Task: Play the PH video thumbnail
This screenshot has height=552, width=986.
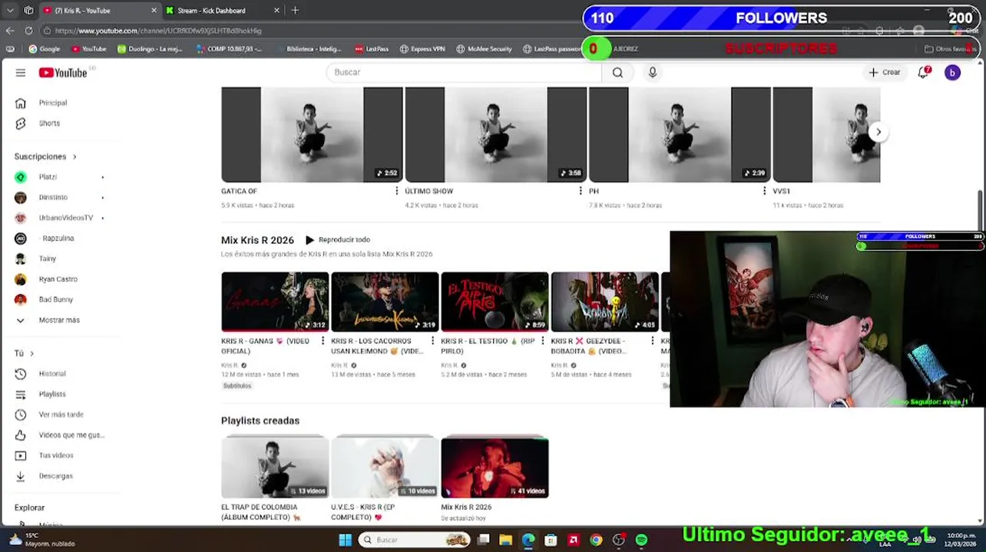Action: pos(680,134)
